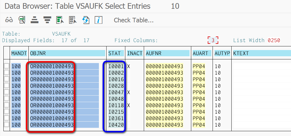Open the blue information 'i' icon

pyautogui.click(x=98, y=20)
